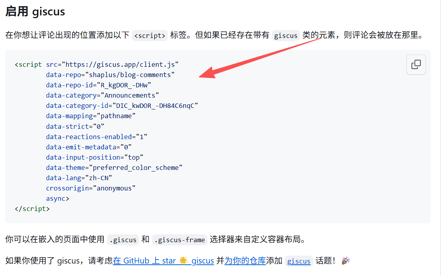This screenshot has width=443, height=275.
Task: Click the .giscus-frame selector inline code
Action: click(x=179, y=240)
